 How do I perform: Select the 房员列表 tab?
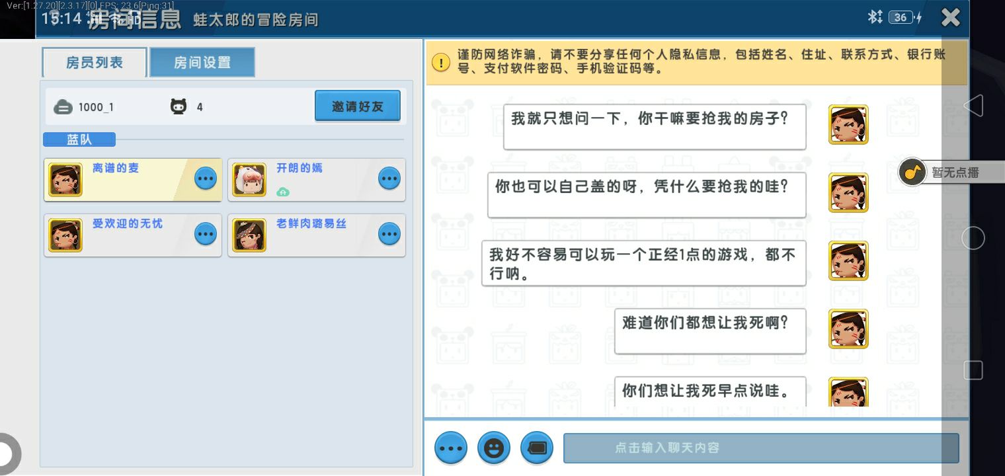coord(95,63)
